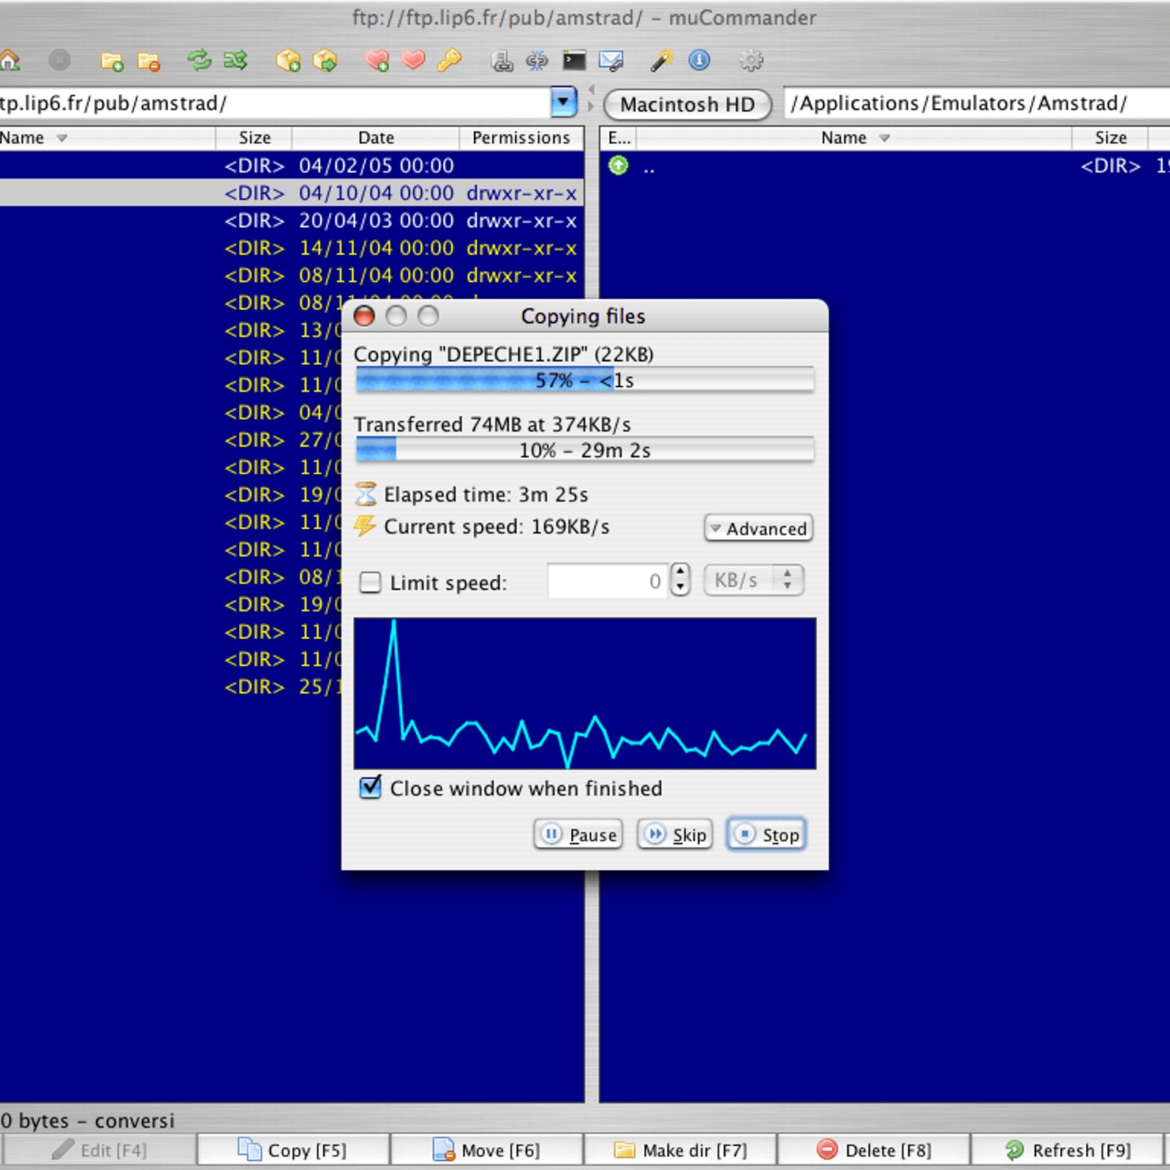This screenshot has height=1170, width=1170.
Task: Click the transfer speed graph
Action: click(585, 693)
